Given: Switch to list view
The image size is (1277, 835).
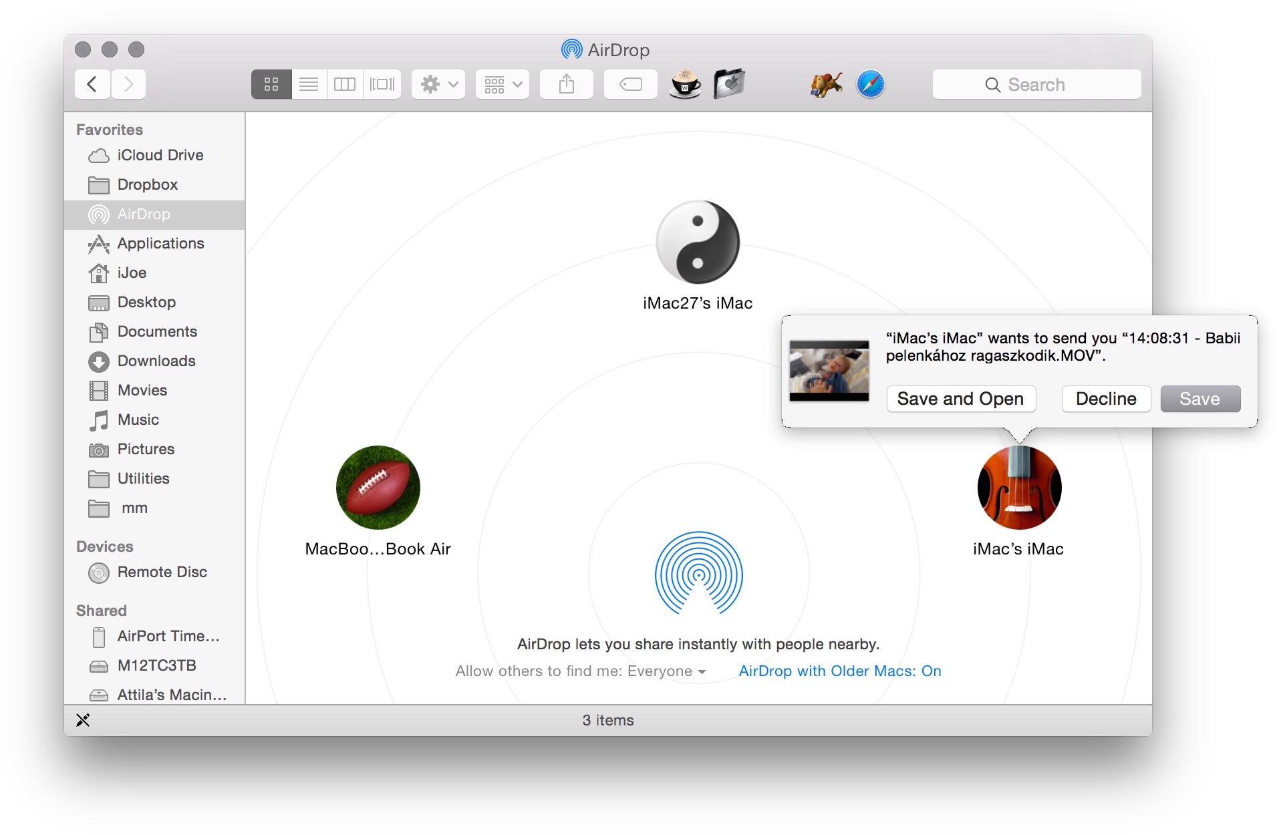Looking at the screenshot, I should point(309,84).
